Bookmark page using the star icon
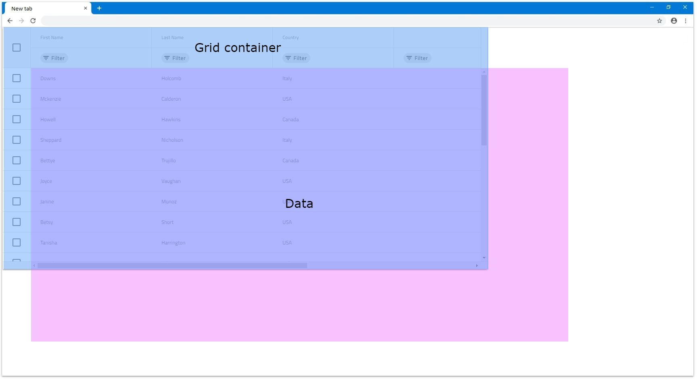Screen dimensions: 697x379 [x=659, y=21]
